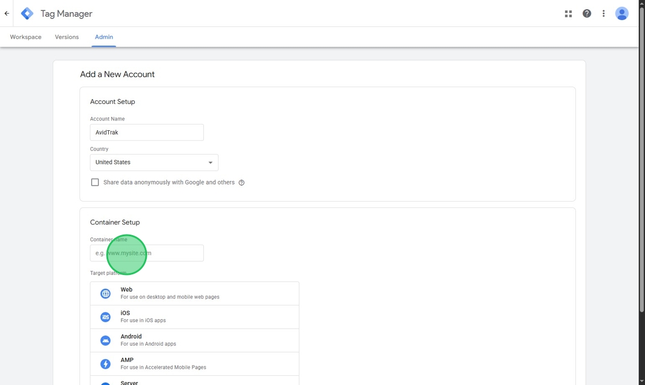Click the Web platform globe icon

click(x=105, y=293)
